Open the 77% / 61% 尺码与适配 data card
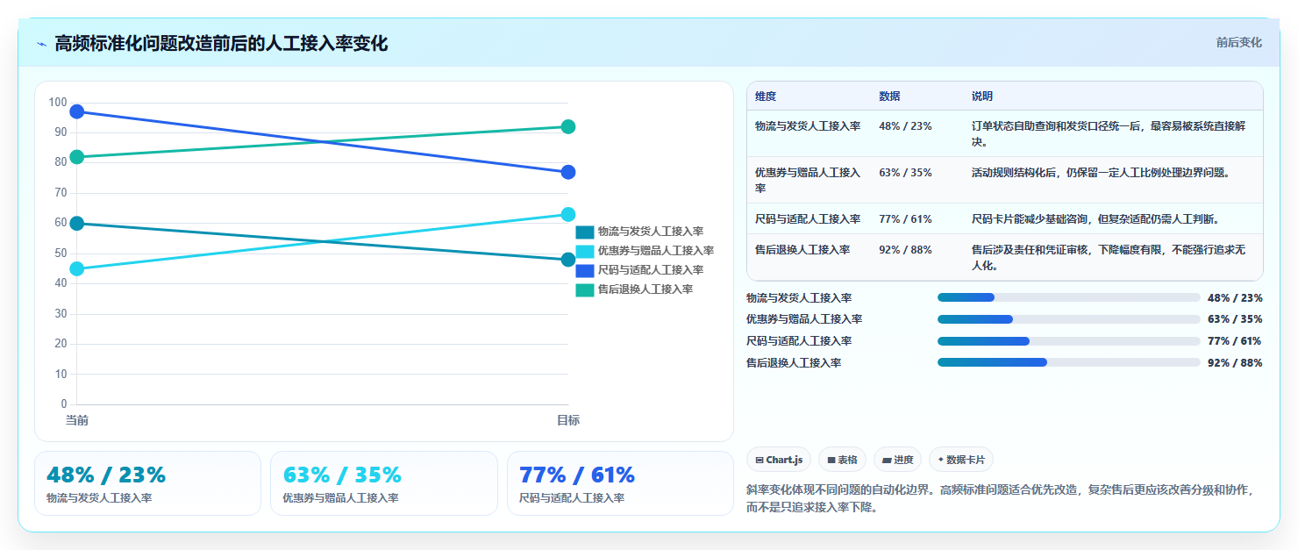The height and width of the screenshot is (550, 1298). click(x=620, y=483)
